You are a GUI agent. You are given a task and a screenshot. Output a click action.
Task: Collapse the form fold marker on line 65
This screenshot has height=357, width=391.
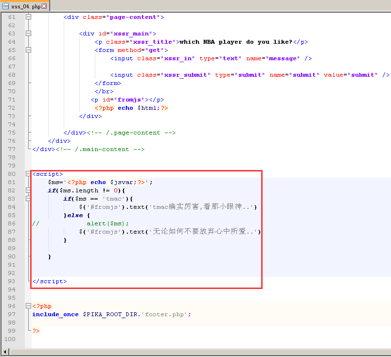[28, 50]
